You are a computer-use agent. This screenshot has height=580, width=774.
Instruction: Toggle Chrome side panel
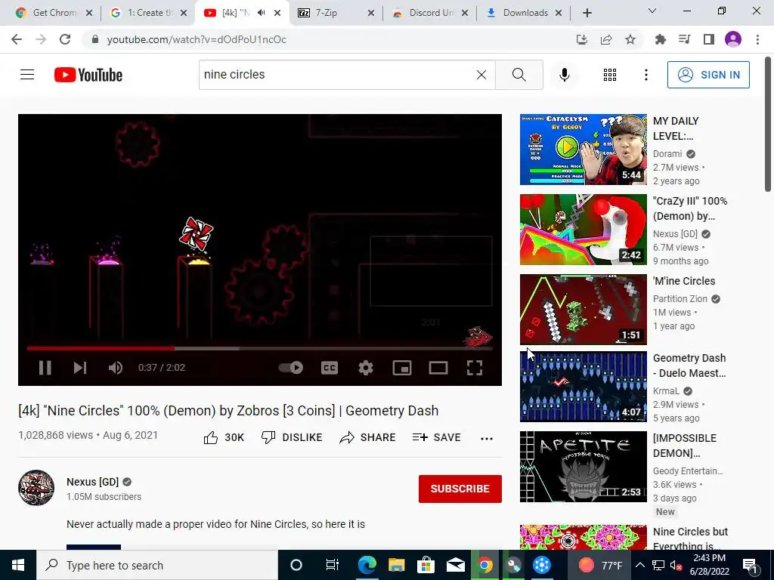[x=709, y=39]
